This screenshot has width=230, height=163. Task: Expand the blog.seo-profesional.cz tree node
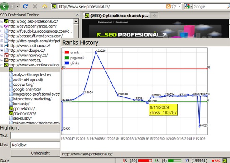click(2, 21)
